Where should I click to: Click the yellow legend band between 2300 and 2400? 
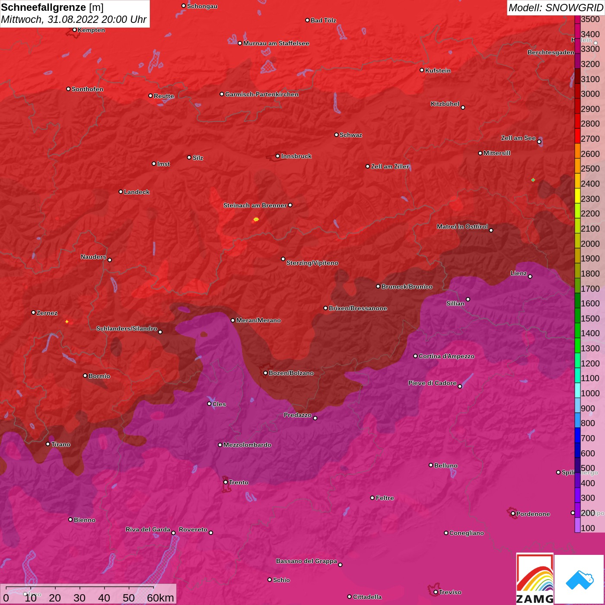577,195
